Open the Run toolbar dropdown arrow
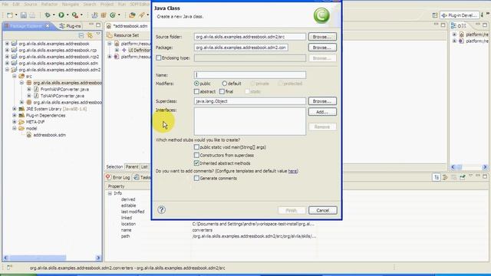 67,15
